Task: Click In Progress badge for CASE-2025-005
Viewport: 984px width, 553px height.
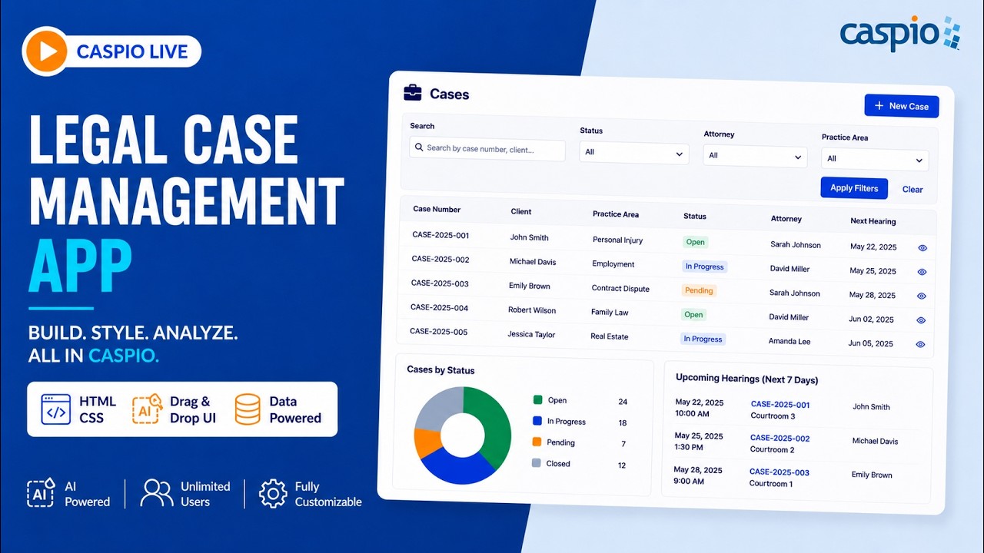Action: coord(703,339)
